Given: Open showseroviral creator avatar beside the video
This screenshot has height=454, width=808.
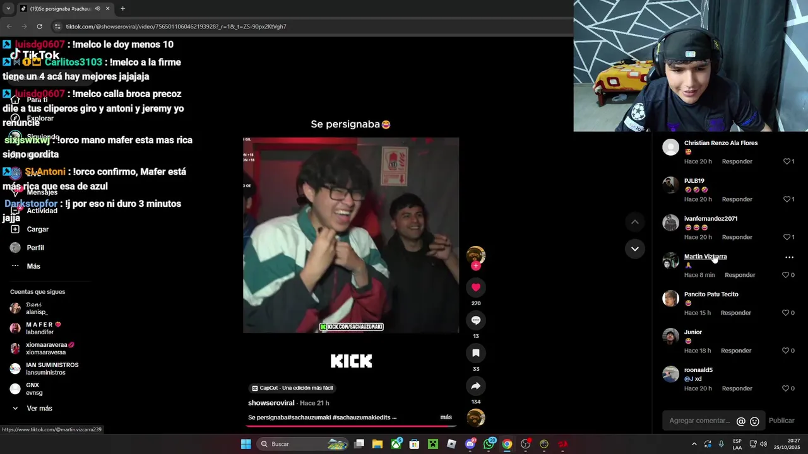Looking at the screenshot, I should pyautogui.click(x=476, y=255).
